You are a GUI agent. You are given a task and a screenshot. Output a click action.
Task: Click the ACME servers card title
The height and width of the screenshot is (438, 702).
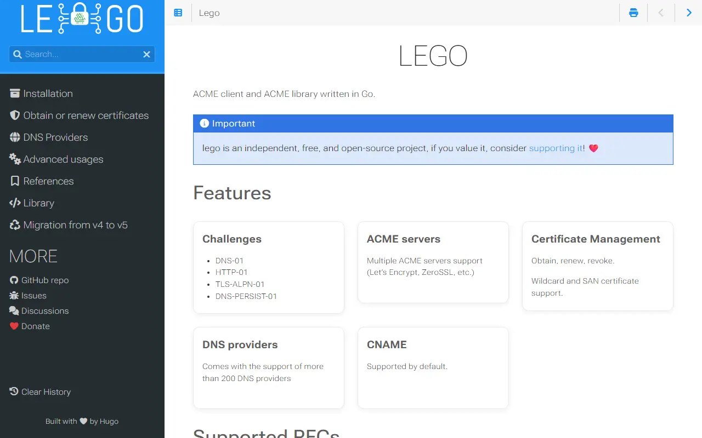[404, 239]
